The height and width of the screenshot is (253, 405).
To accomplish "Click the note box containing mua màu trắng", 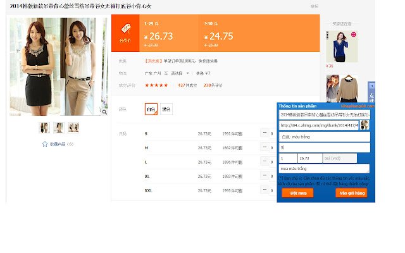I will click(x=324, y=169).
